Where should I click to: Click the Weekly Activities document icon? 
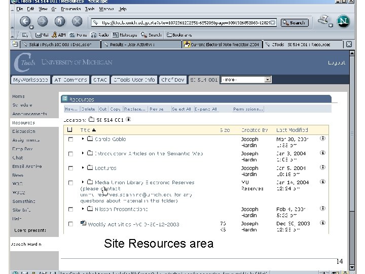click(83, 223)
